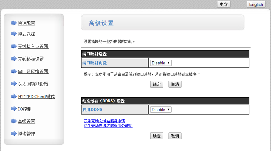Cancel port mapping changes with 取消
Image resolution: width=271 pixels, height=151 pixels.
[x=175, y=84]
